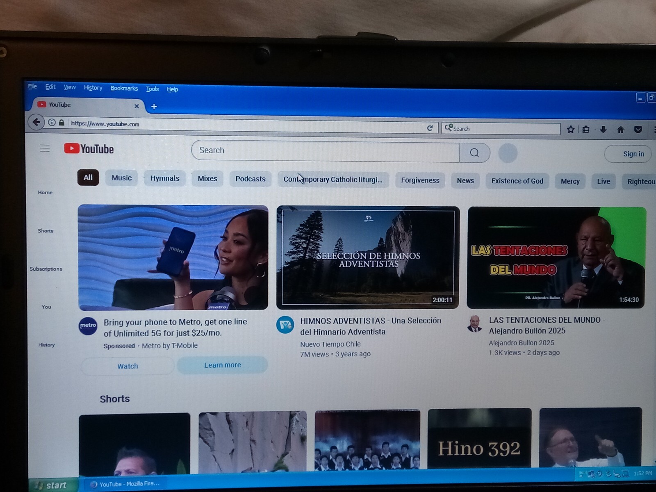Select the All filter chip
Screen dimensions: 656x492
tap(88, 178)
